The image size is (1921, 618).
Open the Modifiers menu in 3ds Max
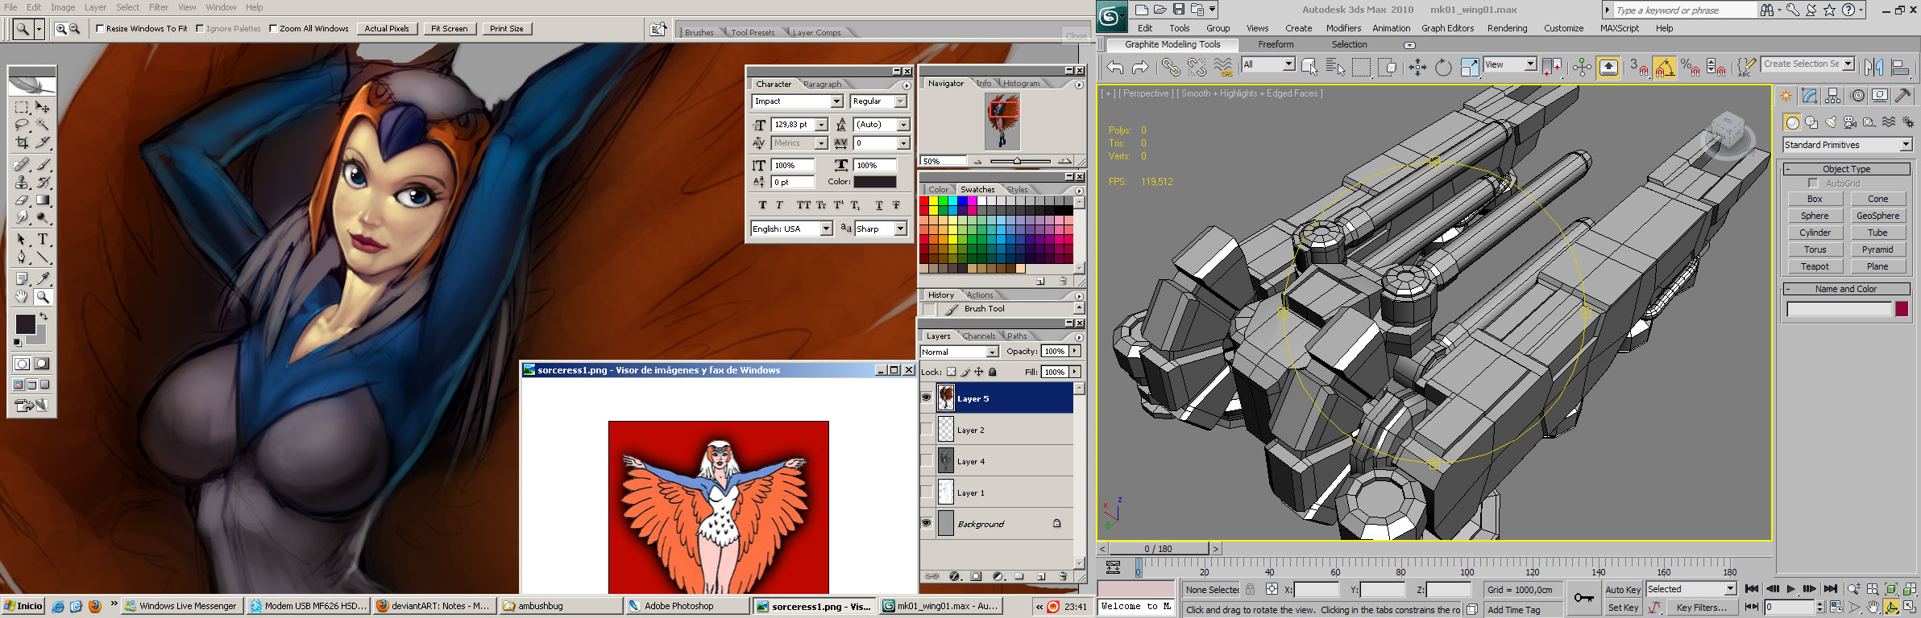(1343, 28)
